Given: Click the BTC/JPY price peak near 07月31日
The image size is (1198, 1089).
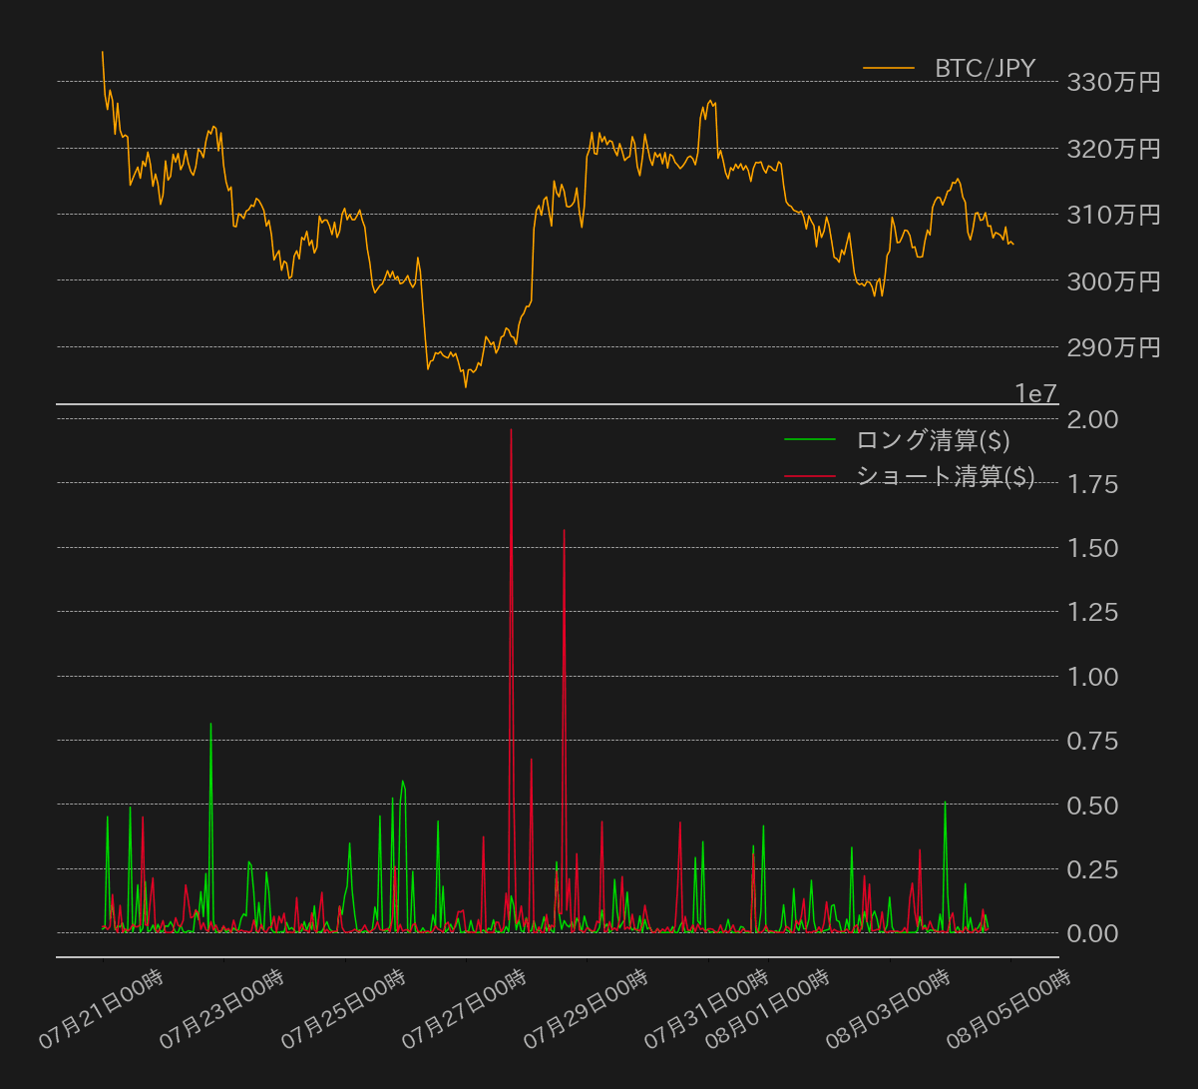Looking at the screenshot, I should click(708, 99).
